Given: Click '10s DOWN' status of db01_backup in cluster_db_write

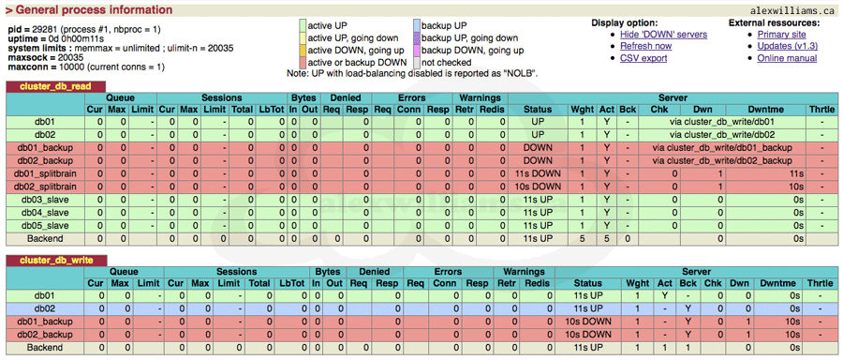Looking at the screenshot, I should [x=587, y=322].
